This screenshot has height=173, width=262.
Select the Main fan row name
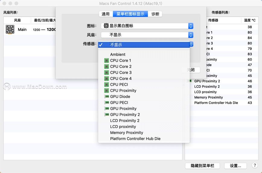tap(22, 30)
